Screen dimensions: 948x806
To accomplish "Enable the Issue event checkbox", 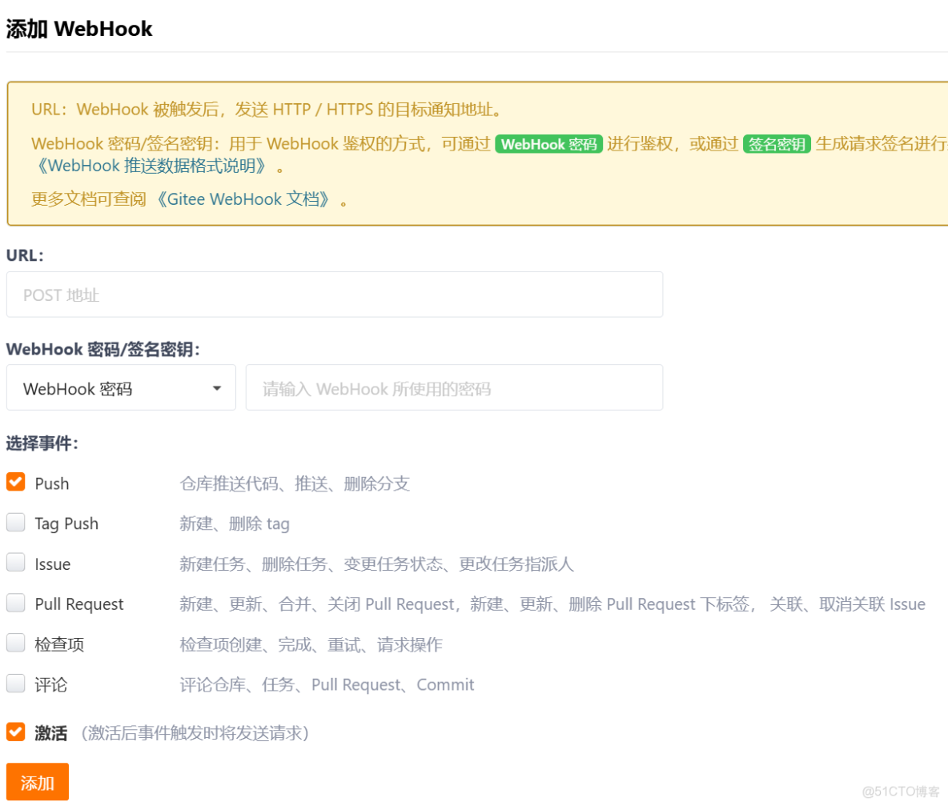I will 14,562.
